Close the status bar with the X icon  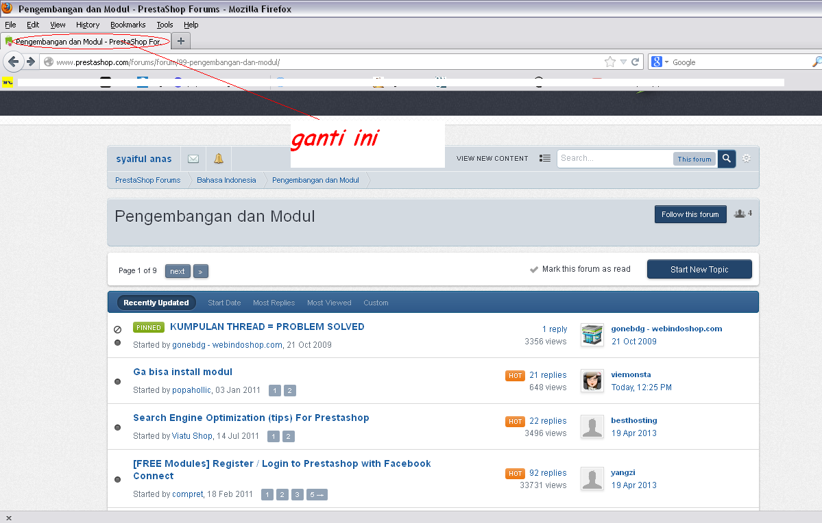point(9,518)
